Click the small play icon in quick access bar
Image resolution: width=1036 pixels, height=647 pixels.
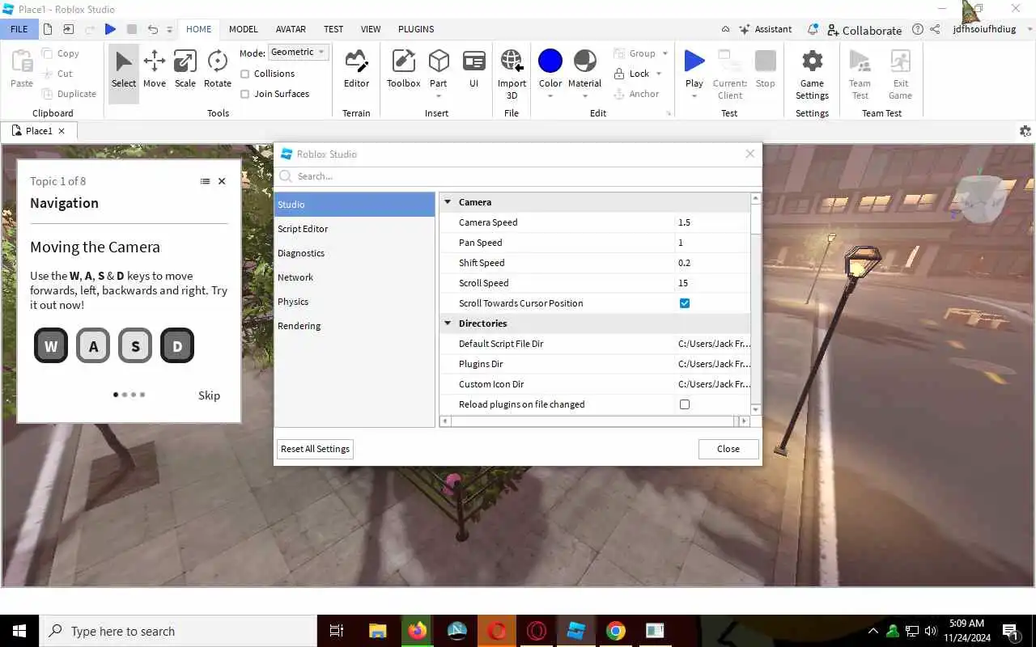[110, 29]
